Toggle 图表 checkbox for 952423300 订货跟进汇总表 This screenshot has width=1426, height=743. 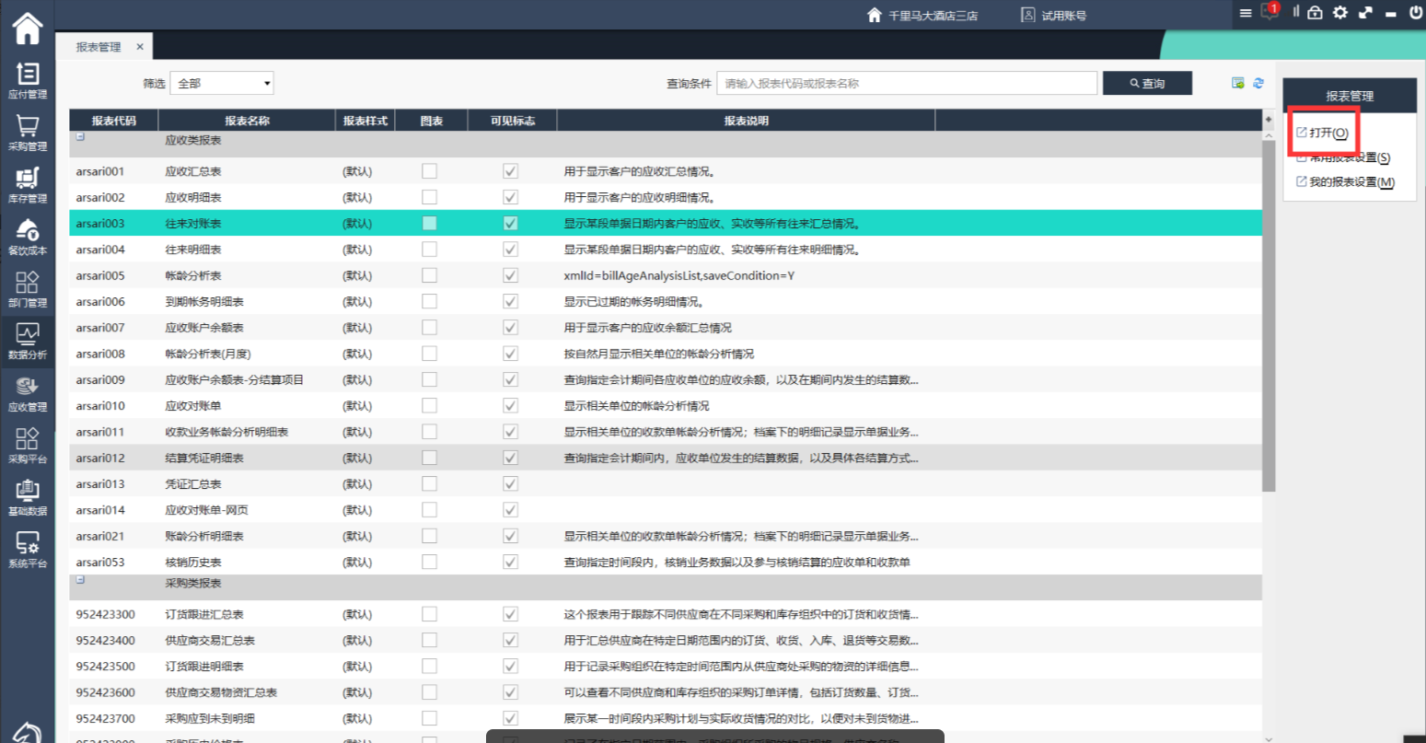[430, 614]
